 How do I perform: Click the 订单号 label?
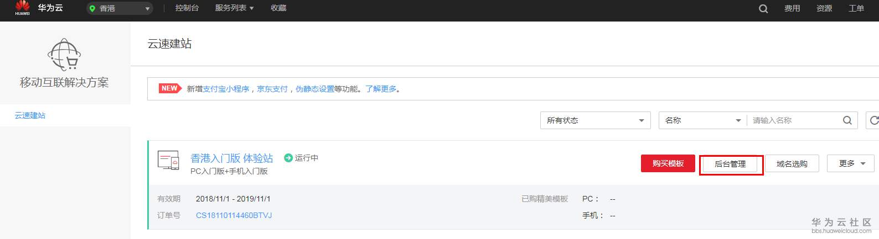169,215
